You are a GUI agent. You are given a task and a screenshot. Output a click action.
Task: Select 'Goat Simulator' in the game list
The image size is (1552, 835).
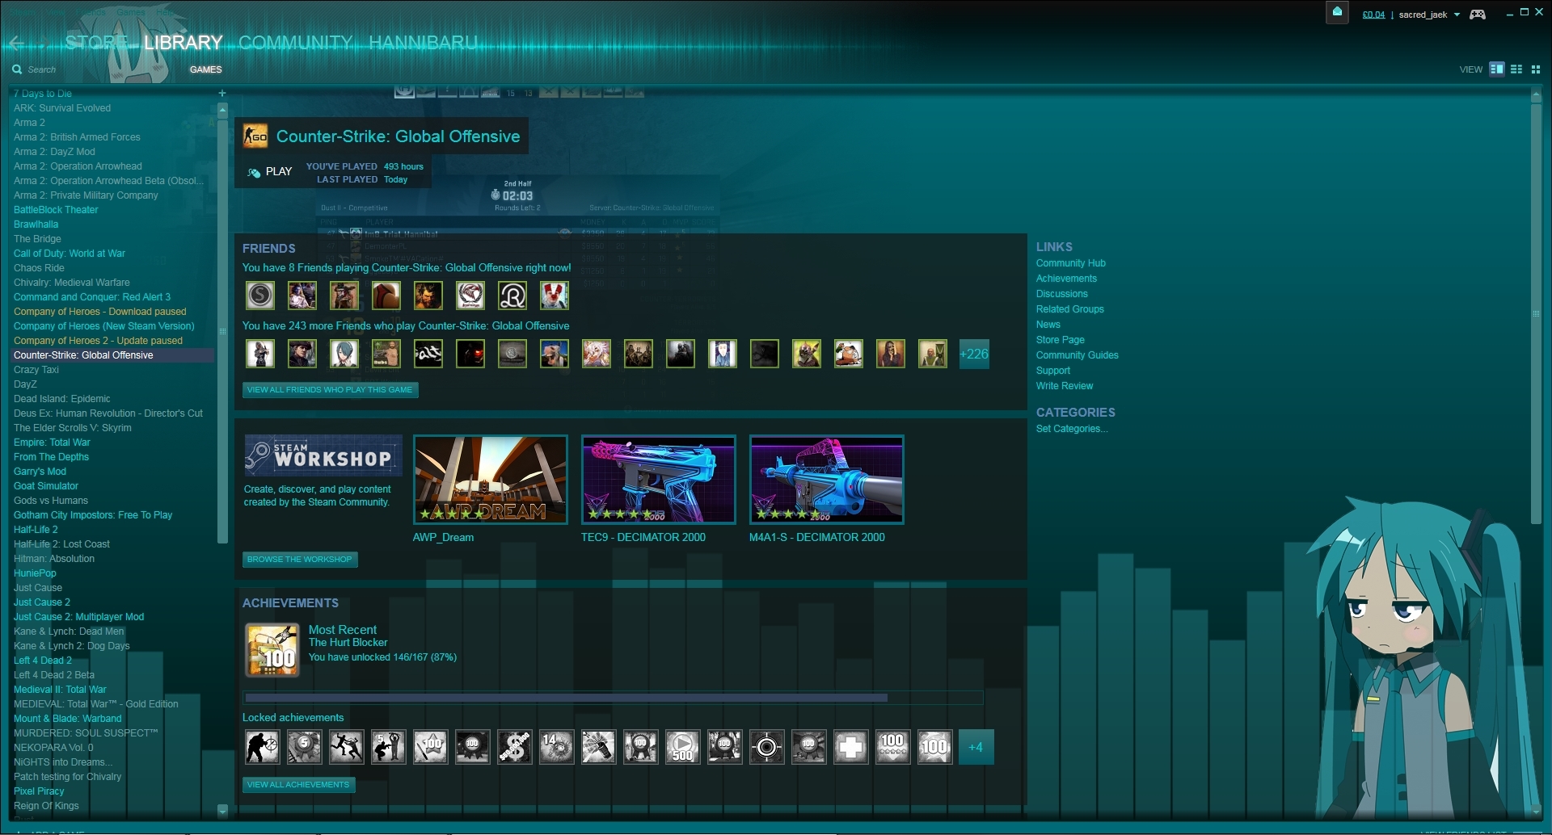pyautogui.click(x=46, y=486)
